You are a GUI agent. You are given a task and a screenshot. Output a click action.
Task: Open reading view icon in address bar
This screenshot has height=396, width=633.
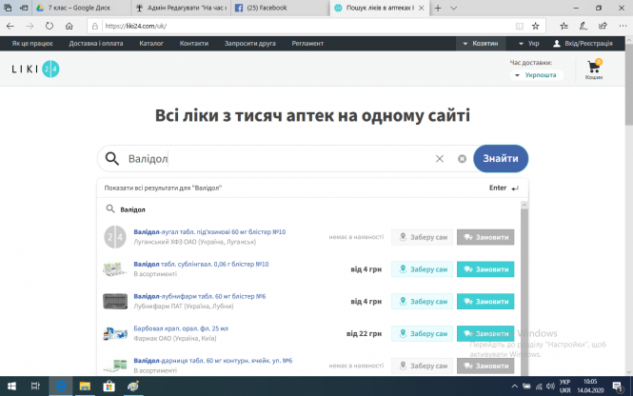(520, 26)
